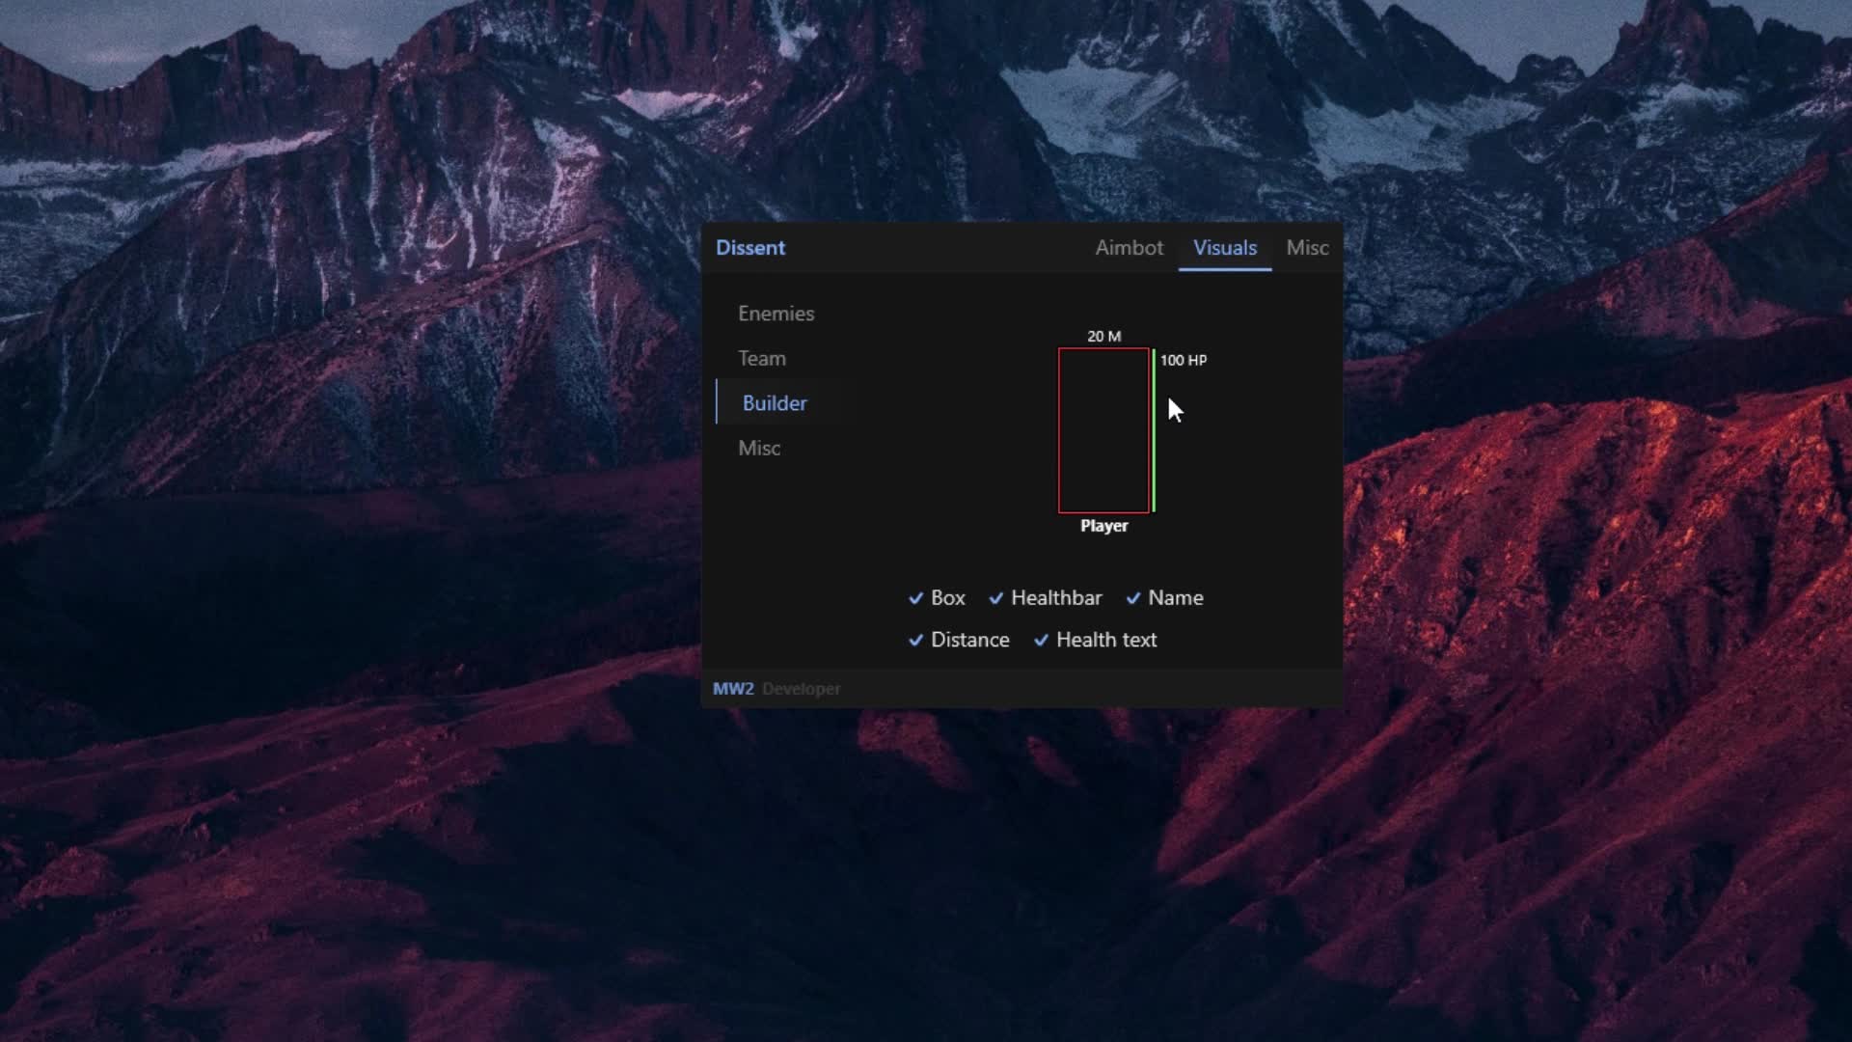Viewport: 1852px width, 1042px height.
Task: Select Team in the sidebar
Action: coord(761,358)
